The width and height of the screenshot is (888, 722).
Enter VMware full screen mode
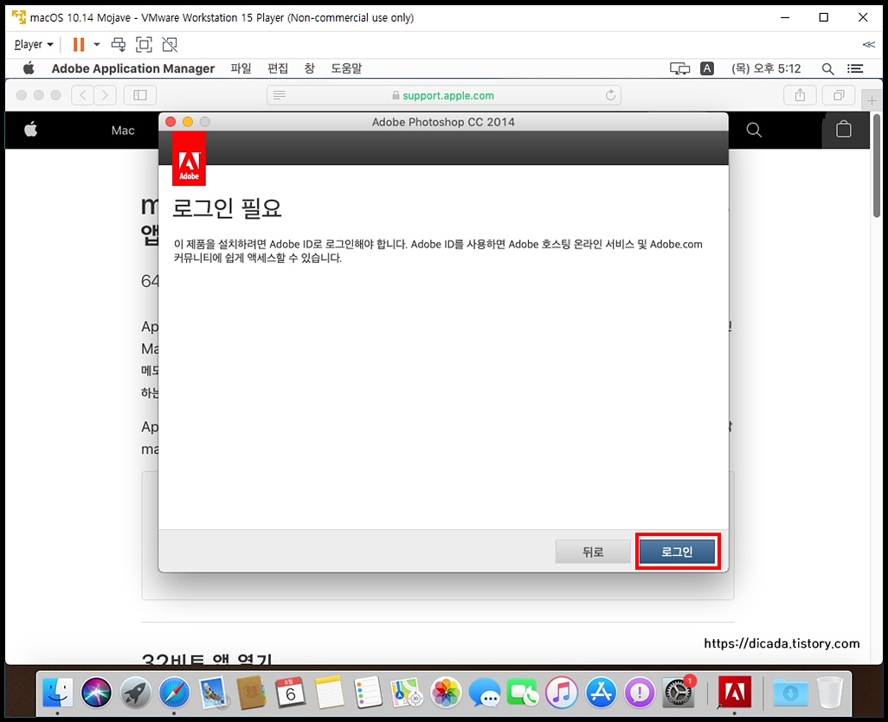144,44
